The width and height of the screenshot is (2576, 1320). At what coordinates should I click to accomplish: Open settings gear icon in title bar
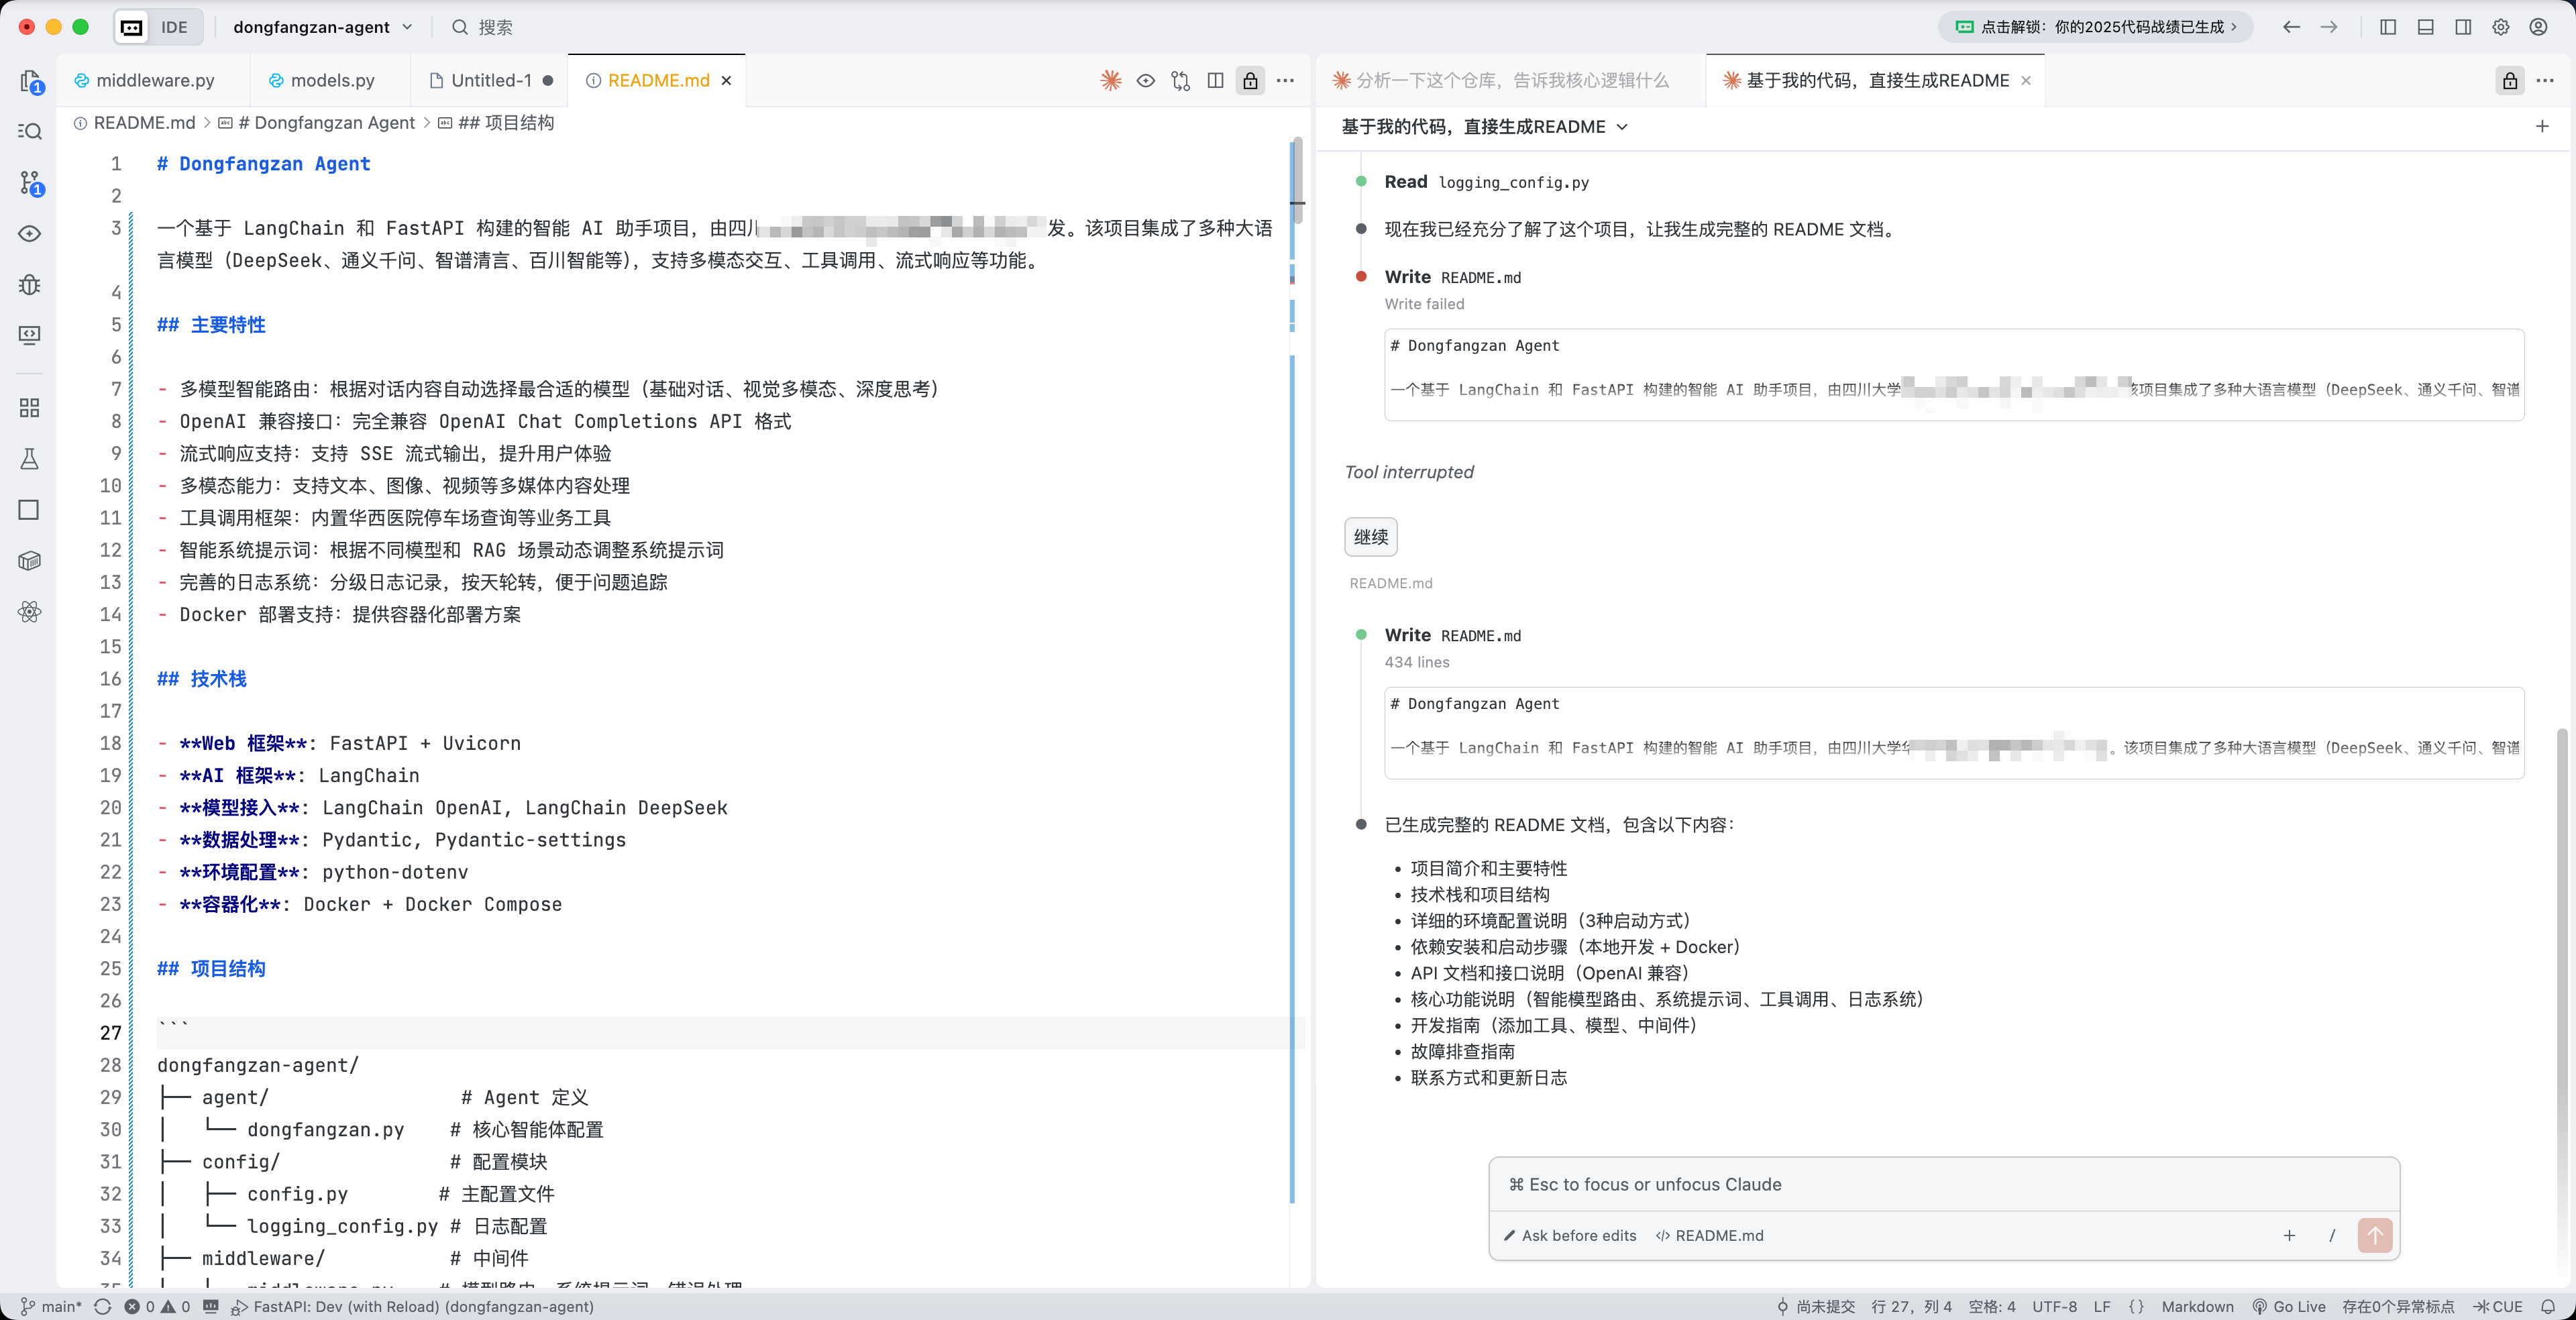point(2500,27)
